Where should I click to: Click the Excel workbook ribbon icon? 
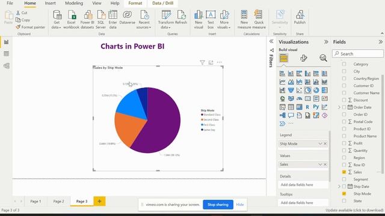(72, 20)
